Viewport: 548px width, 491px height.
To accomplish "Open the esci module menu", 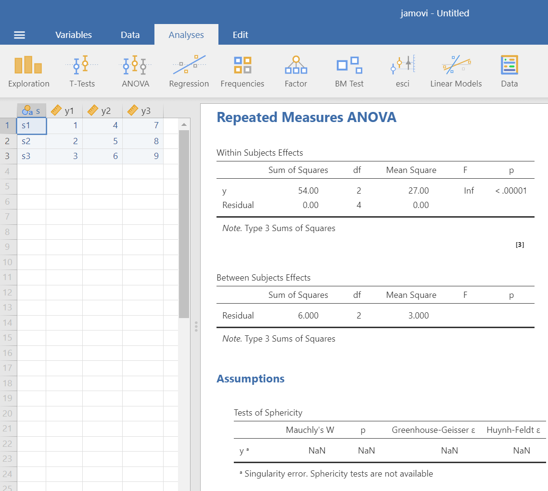I will pos(403,72).
